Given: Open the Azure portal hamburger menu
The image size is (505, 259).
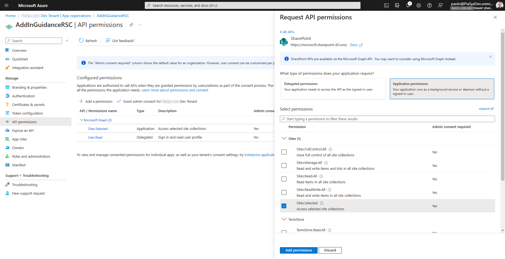Looking at the screenshot, I should coord(6,5).
